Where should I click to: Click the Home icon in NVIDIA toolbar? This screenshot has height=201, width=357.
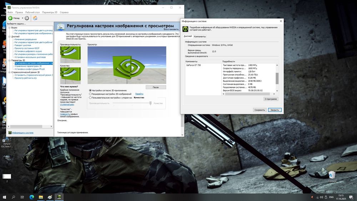click(35, 18)
